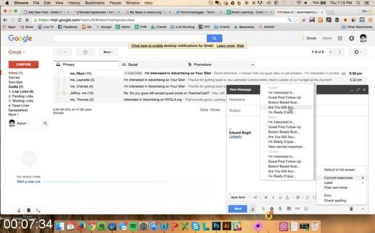The height and width of the screenshot is (233, 375).
Task: Open the text size dropdown in compose
Action: coord(257,197)
